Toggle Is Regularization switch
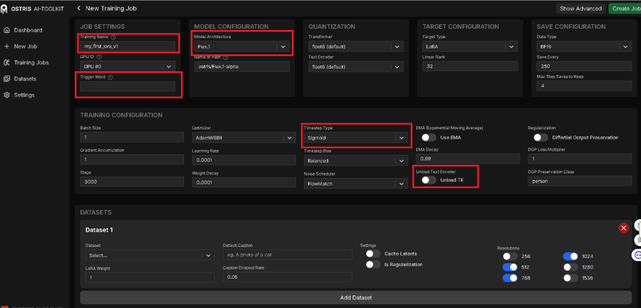 click(x=373, y=264)
